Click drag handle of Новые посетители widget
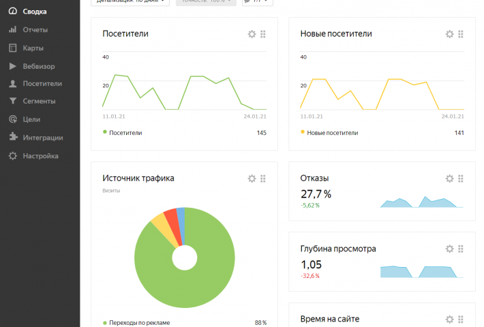Viewport: 484px width, 327px height. [x=461, y=34]
